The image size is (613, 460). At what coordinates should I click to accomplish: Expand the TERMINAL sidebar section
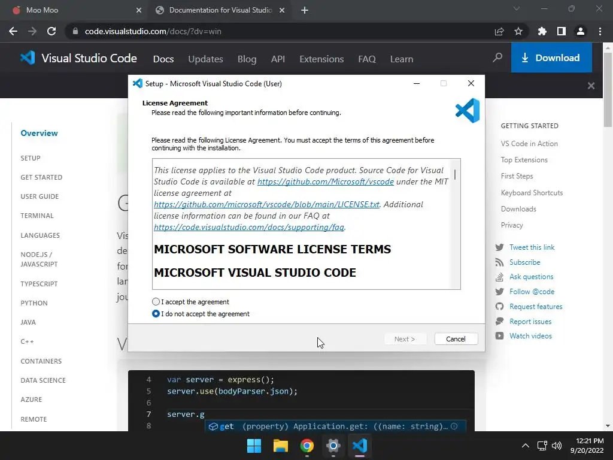tap(37, 216)
